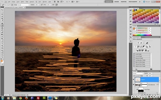Add a Levels adjustment

click(141, 43)
